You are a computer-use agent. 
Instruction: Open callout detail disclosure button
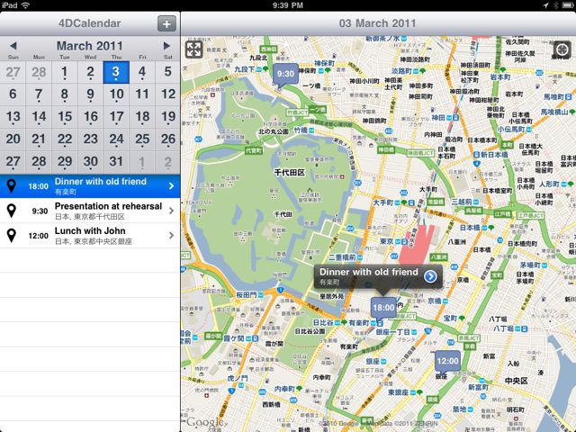[x=430, y=276]
